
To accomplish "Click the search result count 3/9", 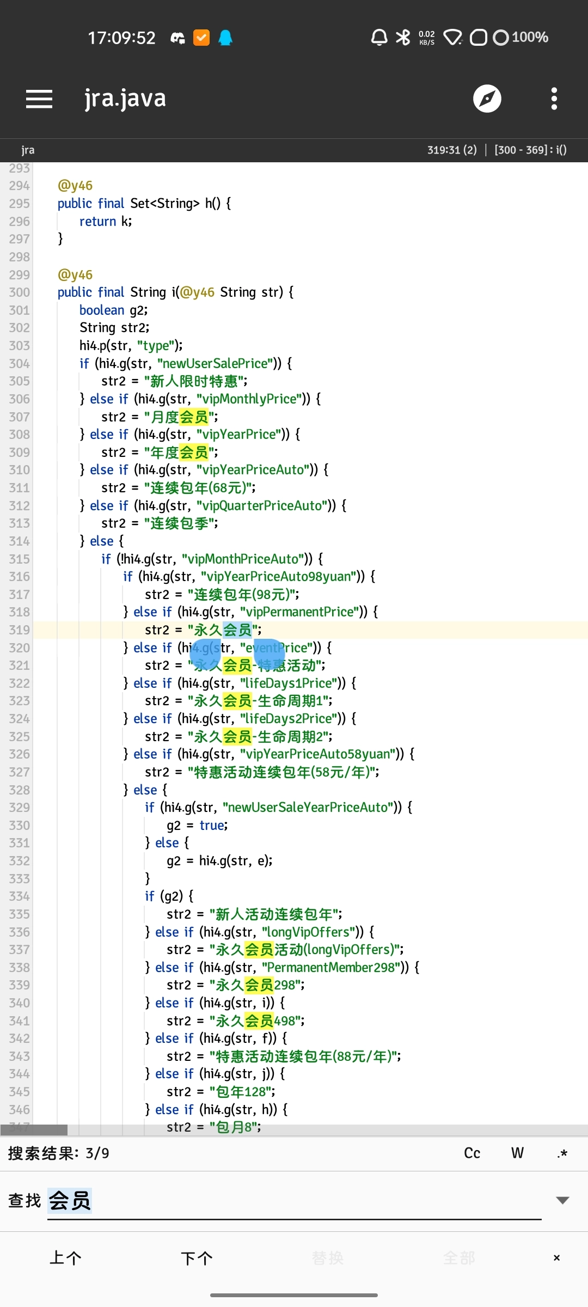I will click(97, 1153).
